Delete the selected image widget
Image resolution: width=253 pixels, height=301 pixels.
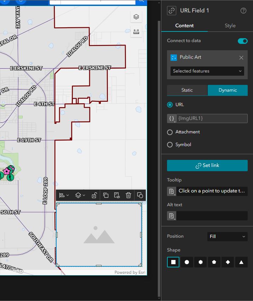(128, 195)
